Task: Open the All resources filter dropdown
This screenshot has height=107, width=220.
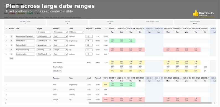Action: [x=60, y=32]
